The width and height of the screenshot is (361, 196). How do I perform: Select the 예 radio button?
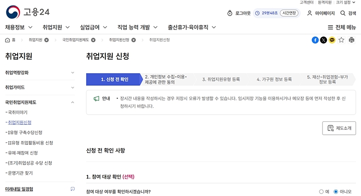coord(321,191)
